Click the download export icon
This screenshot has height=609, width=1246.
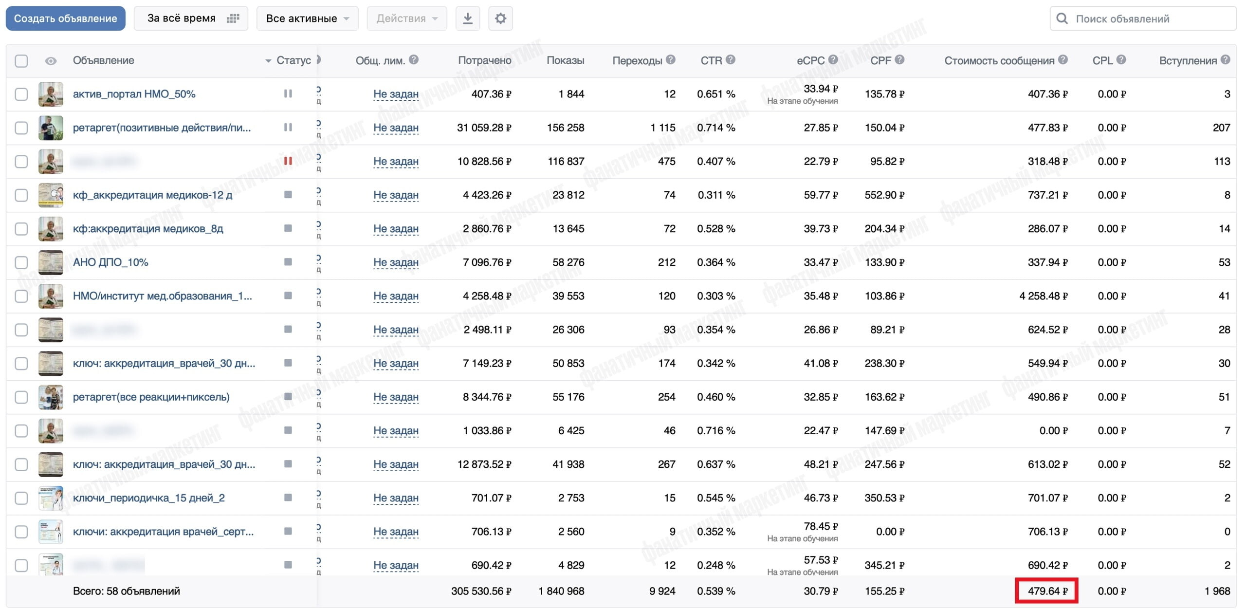pos(467,18)
